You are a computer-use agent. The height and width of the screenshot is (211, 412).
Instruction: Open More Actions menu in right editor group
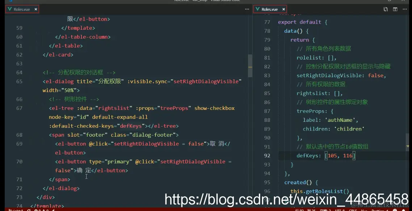405,9
